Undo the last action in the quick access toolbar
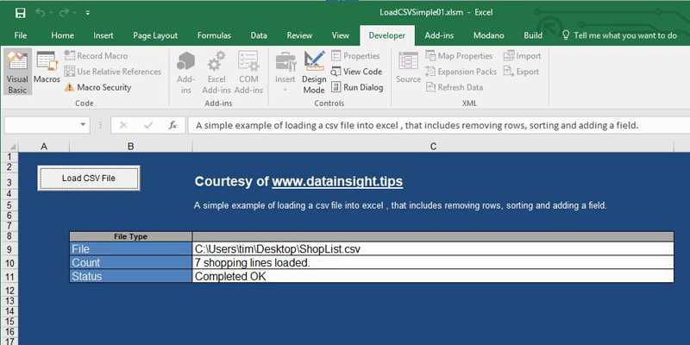The width and height of the screenshot is (690, 345). [x=41, y=13]
